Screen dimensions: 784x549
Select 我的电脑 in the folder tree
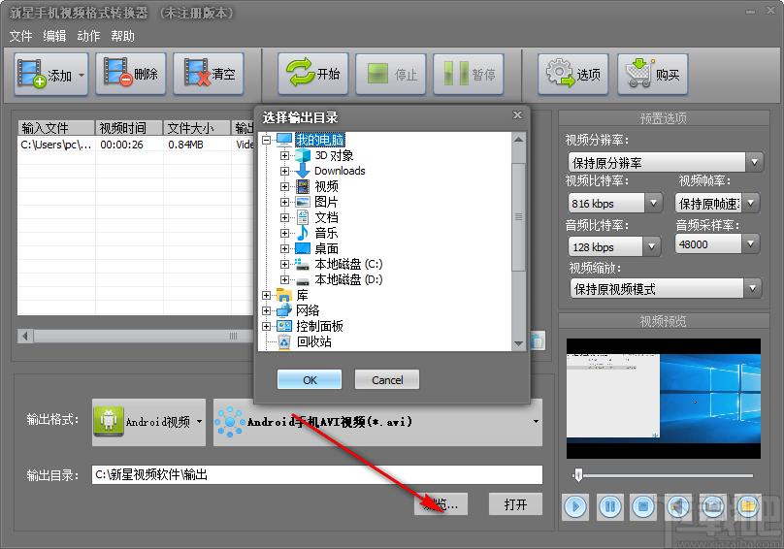coord(319,140)
